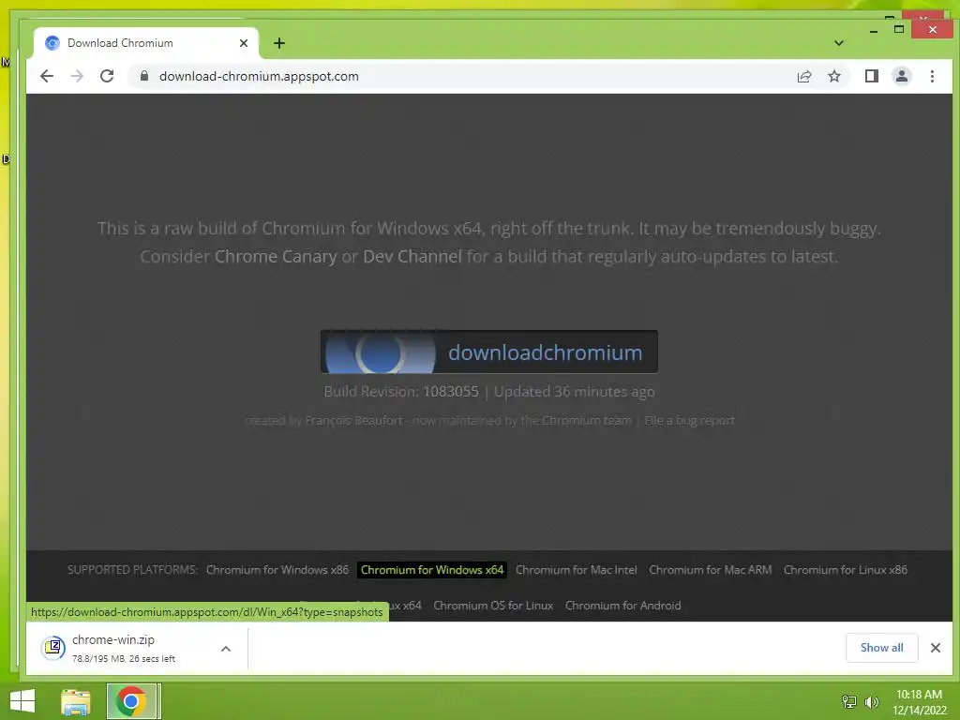This screenshot has width=960, height=720.
Task: Share this page using the share icon
Action: 803,76
